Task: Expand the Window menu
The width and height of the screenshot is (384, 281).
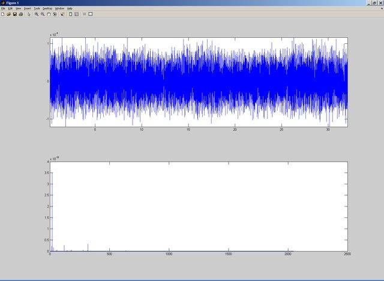Action: (x=59, y=8)
